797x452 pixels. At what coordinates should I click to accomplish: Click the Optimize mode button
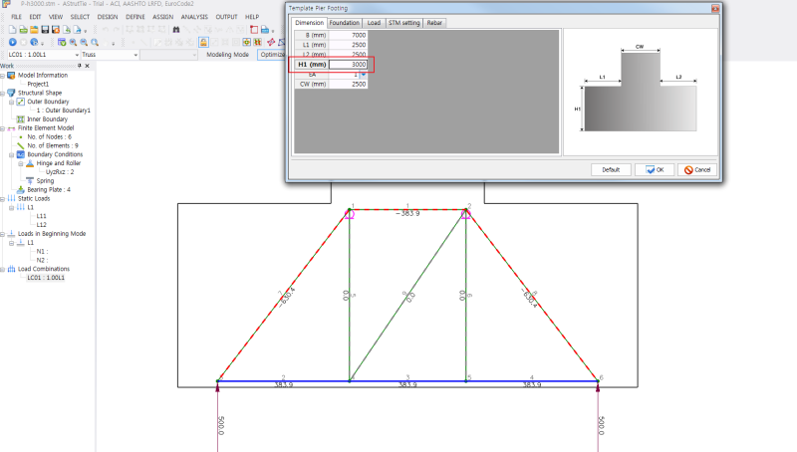272,55
